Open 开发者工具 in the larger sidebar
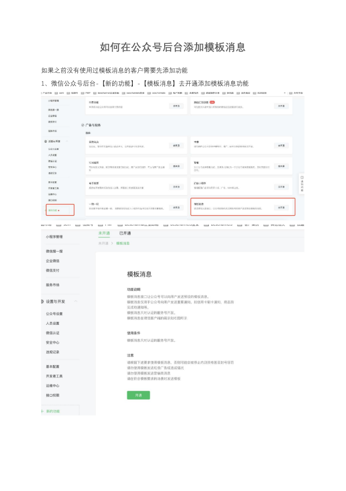 point(54,376)
